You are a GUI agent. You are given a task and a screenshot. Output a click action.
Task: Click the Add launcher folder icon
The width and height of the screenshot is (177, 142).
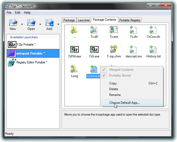pos(50,23)
